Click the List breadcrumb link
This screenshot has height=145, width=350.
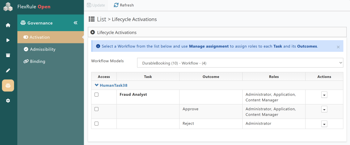click(102, 19)
